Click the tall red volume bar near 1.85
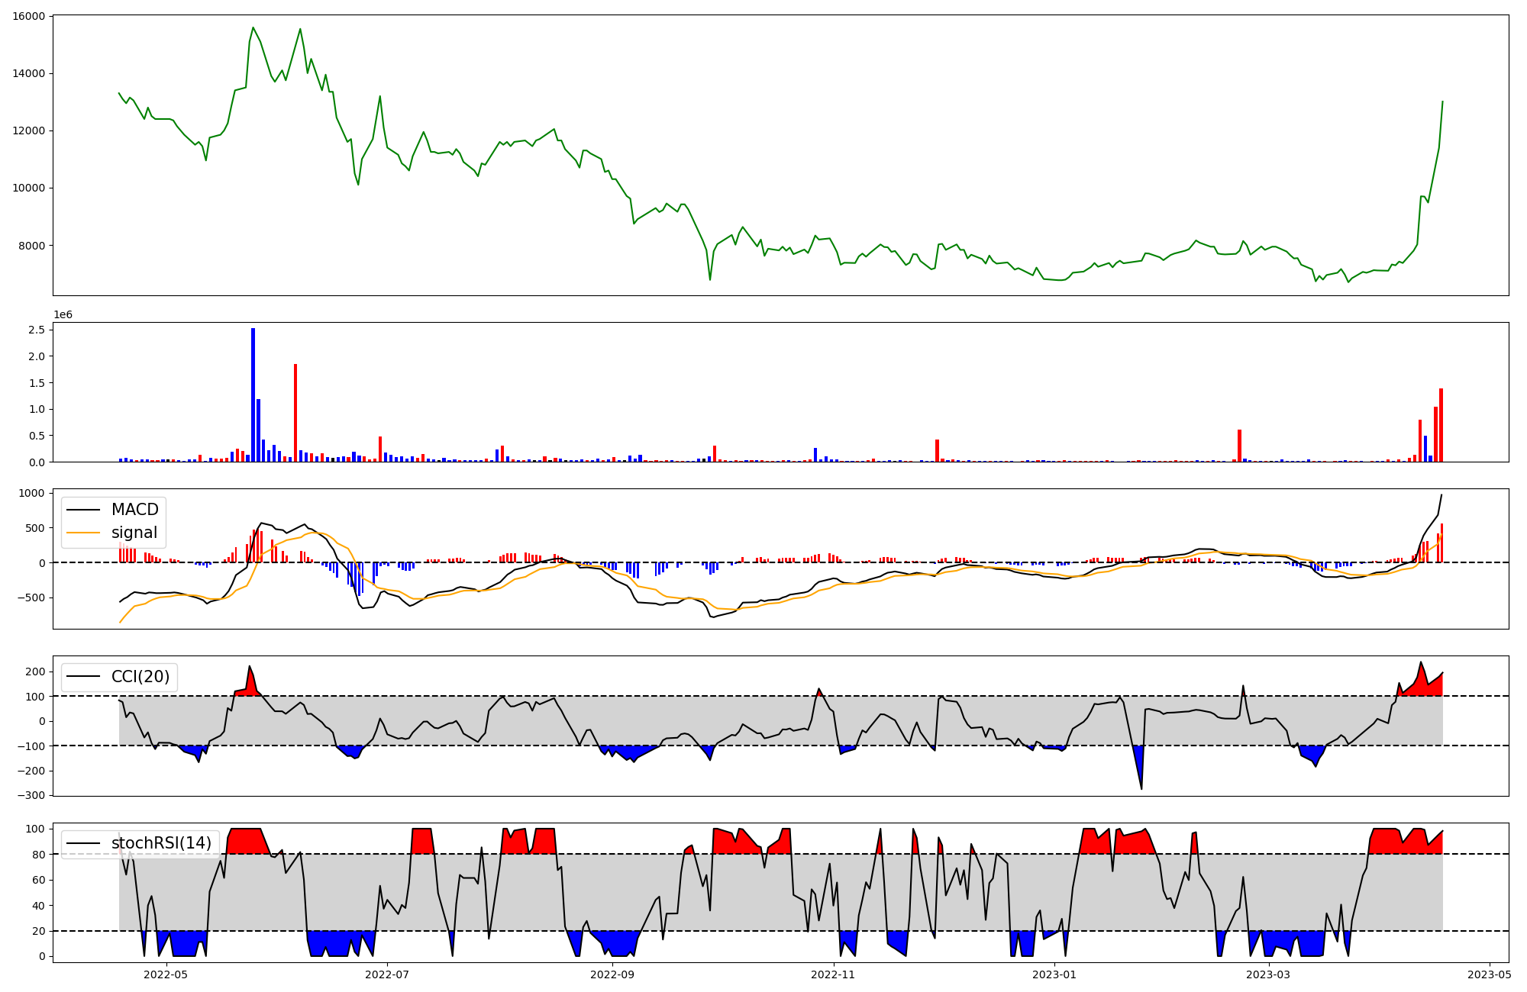Image resolution: width=1527 pixels, height=992 pixels. pyautogui.click(x=295, y=412)
